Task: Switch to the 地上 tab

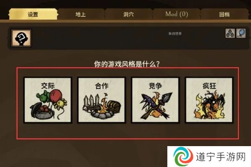Action: (x=81, y=14)
